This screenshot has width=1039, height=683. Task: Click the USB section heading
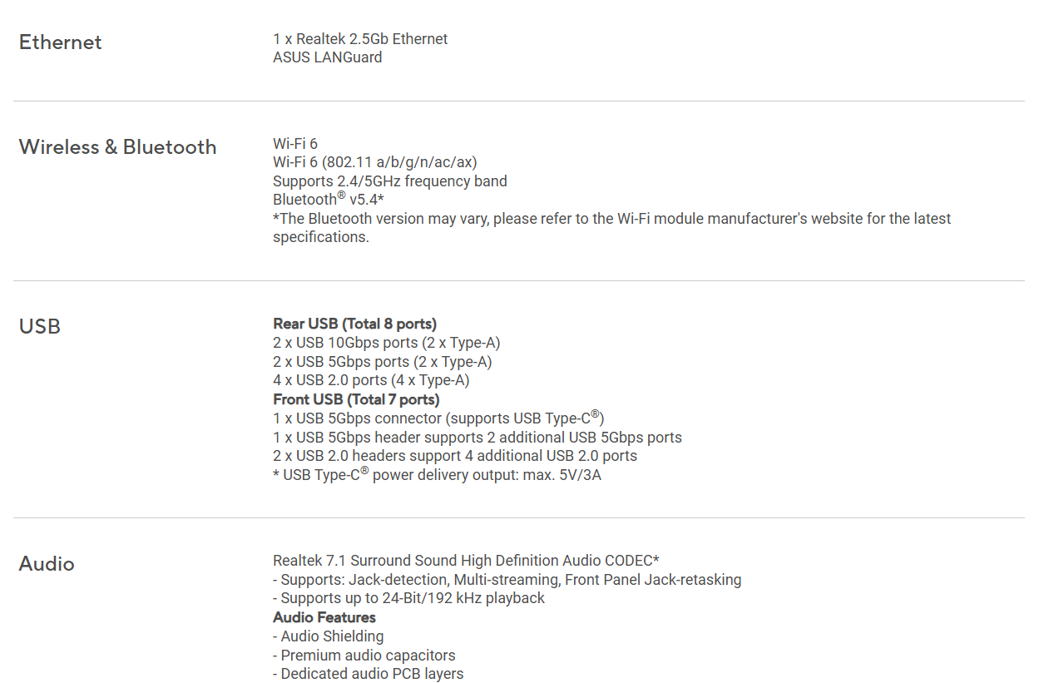tap(40, 326)
